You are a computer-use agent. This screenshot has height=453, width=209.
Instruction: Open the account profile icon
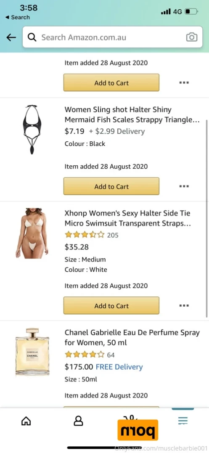78,421
